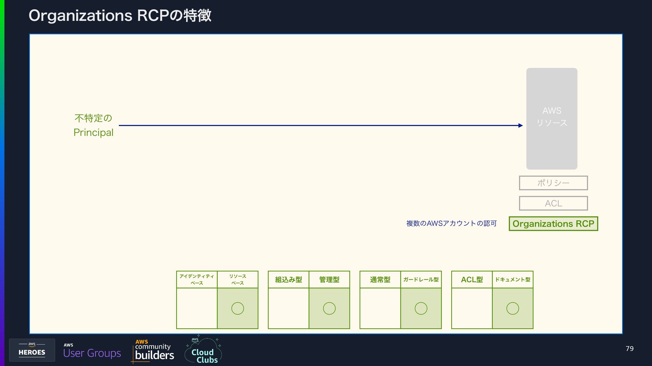Click the gray AWS リソース block

tap(552, 119)
